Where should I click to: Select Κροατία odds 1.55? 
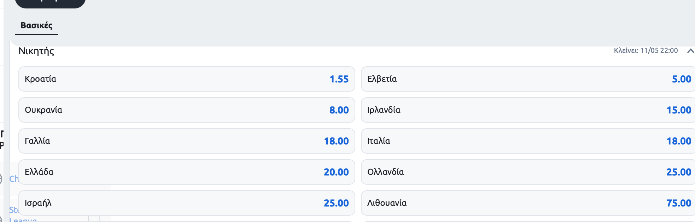[x=187, y=79]
